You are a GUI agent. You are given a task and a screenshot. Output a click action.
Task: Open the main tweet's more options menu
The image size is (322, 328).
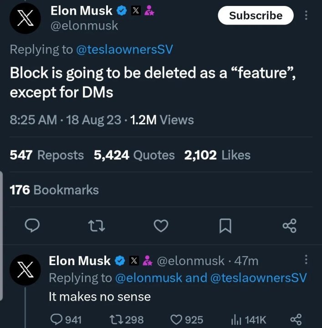(306, 15)
